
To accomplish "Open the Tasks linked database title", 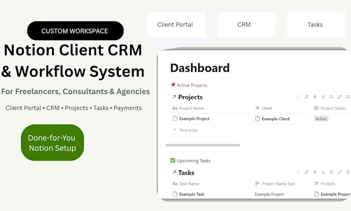I will pyautogui.click(x=186, y=172).
